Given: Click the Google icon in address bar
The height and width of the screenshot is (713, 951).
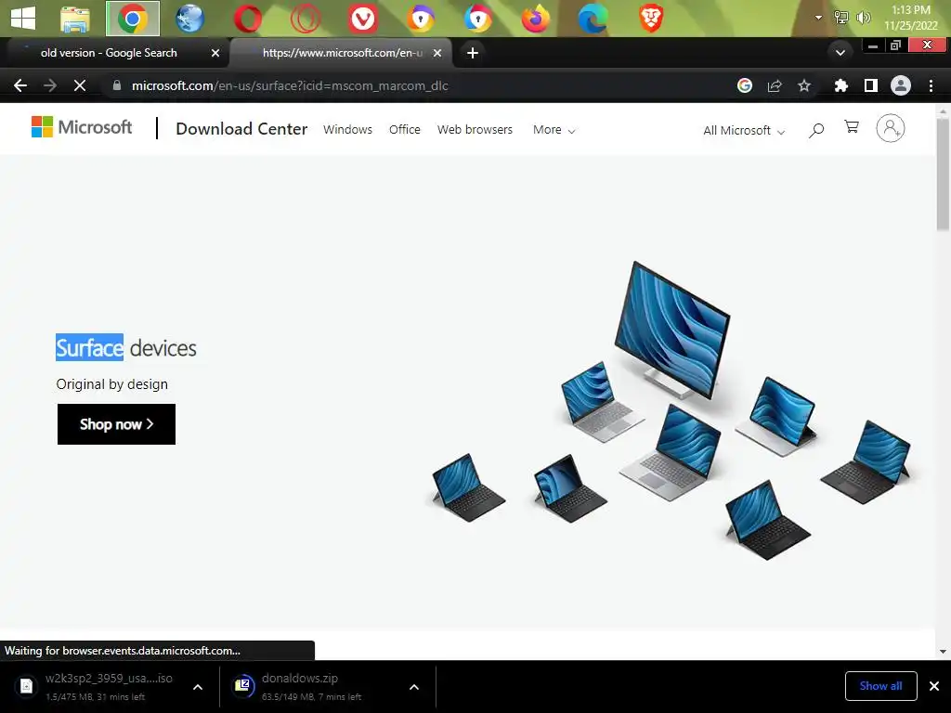Looking at the screenshot, I should (745, 85).
